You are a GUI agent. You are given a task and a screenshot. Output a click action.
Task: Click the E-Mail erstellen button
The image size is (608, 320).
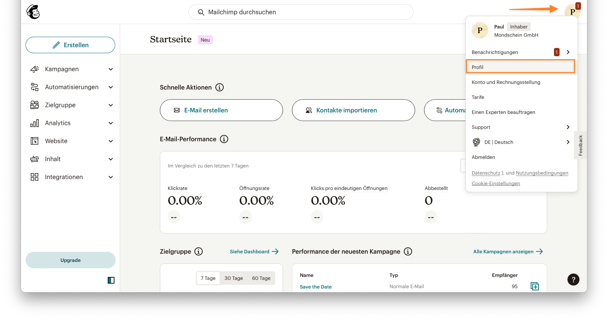[221, 110]
